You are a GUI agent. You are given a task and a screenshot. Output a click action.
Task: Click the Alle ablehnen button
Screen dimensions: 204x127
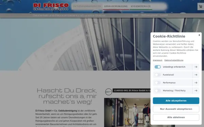[176, 117]
